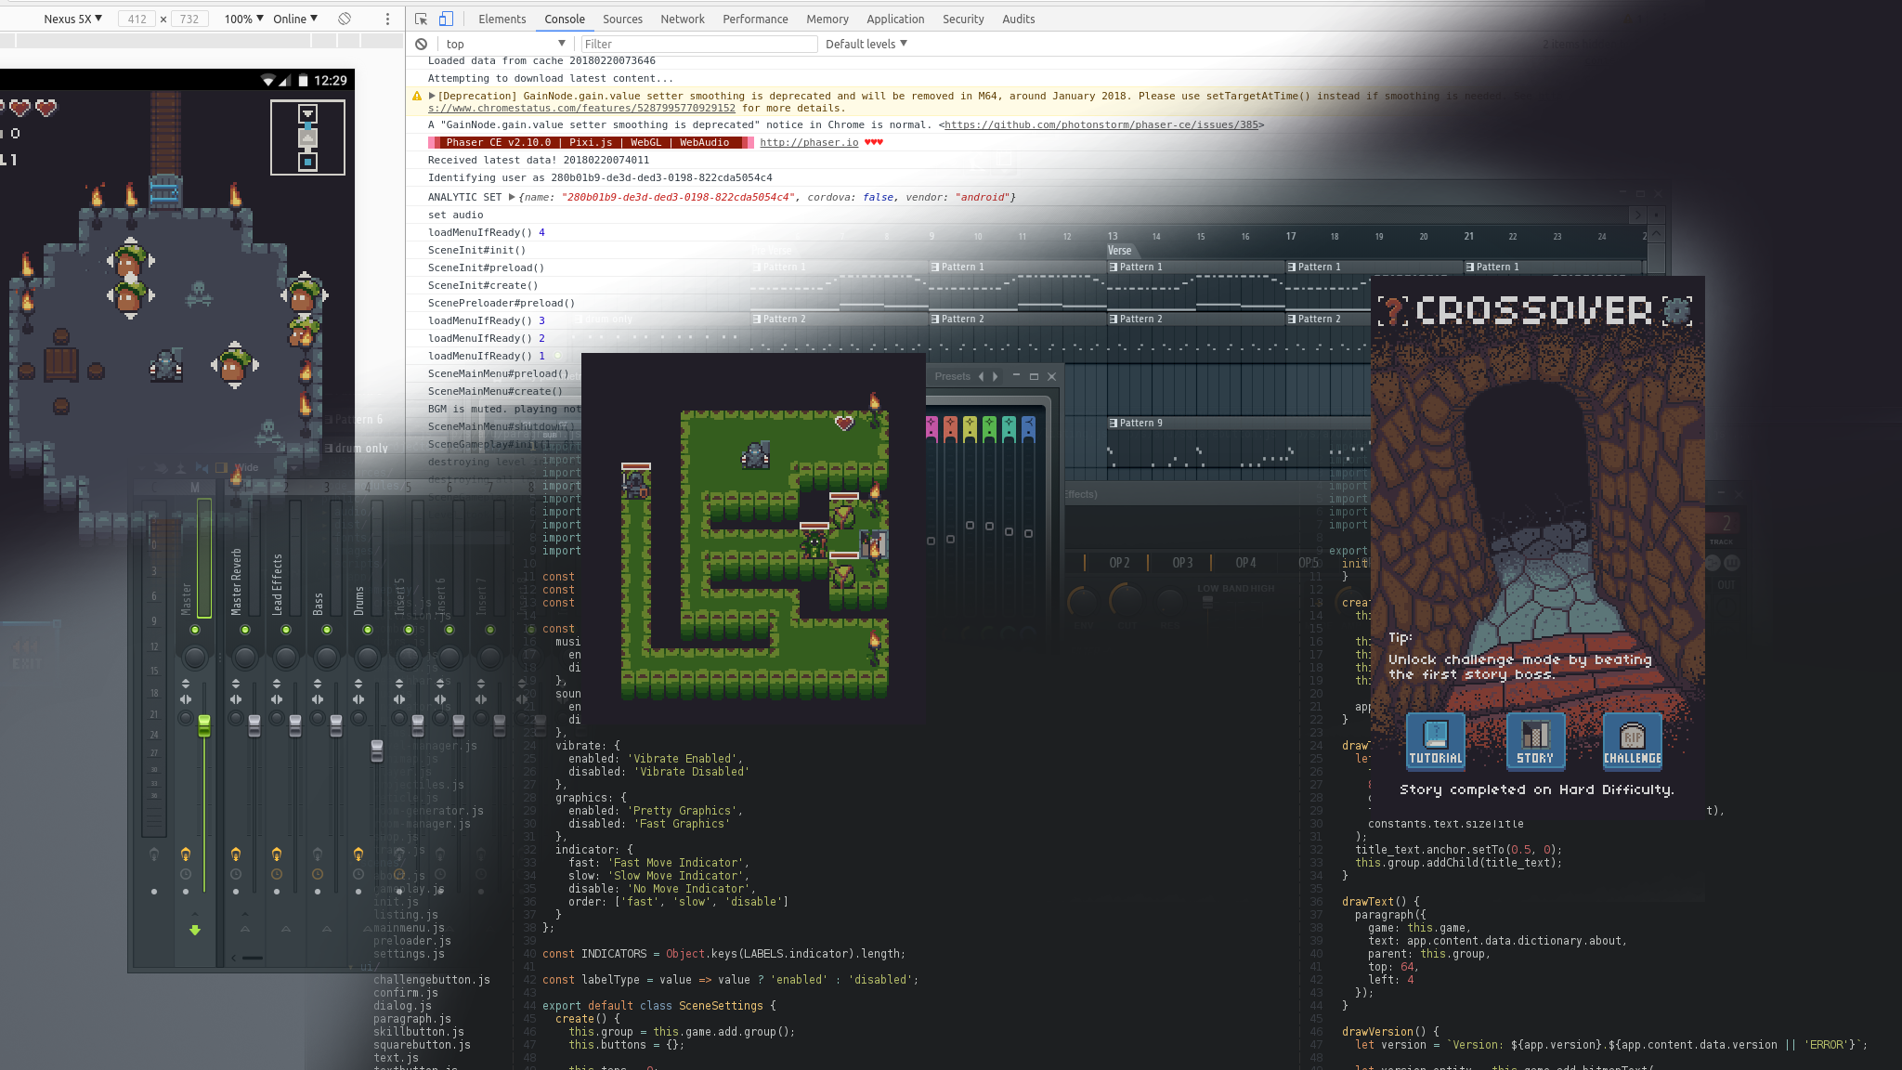This screenshot has height=1070, width=1902.
Task: Open the 100% zoom dropdown
Action: pos(243,19)
